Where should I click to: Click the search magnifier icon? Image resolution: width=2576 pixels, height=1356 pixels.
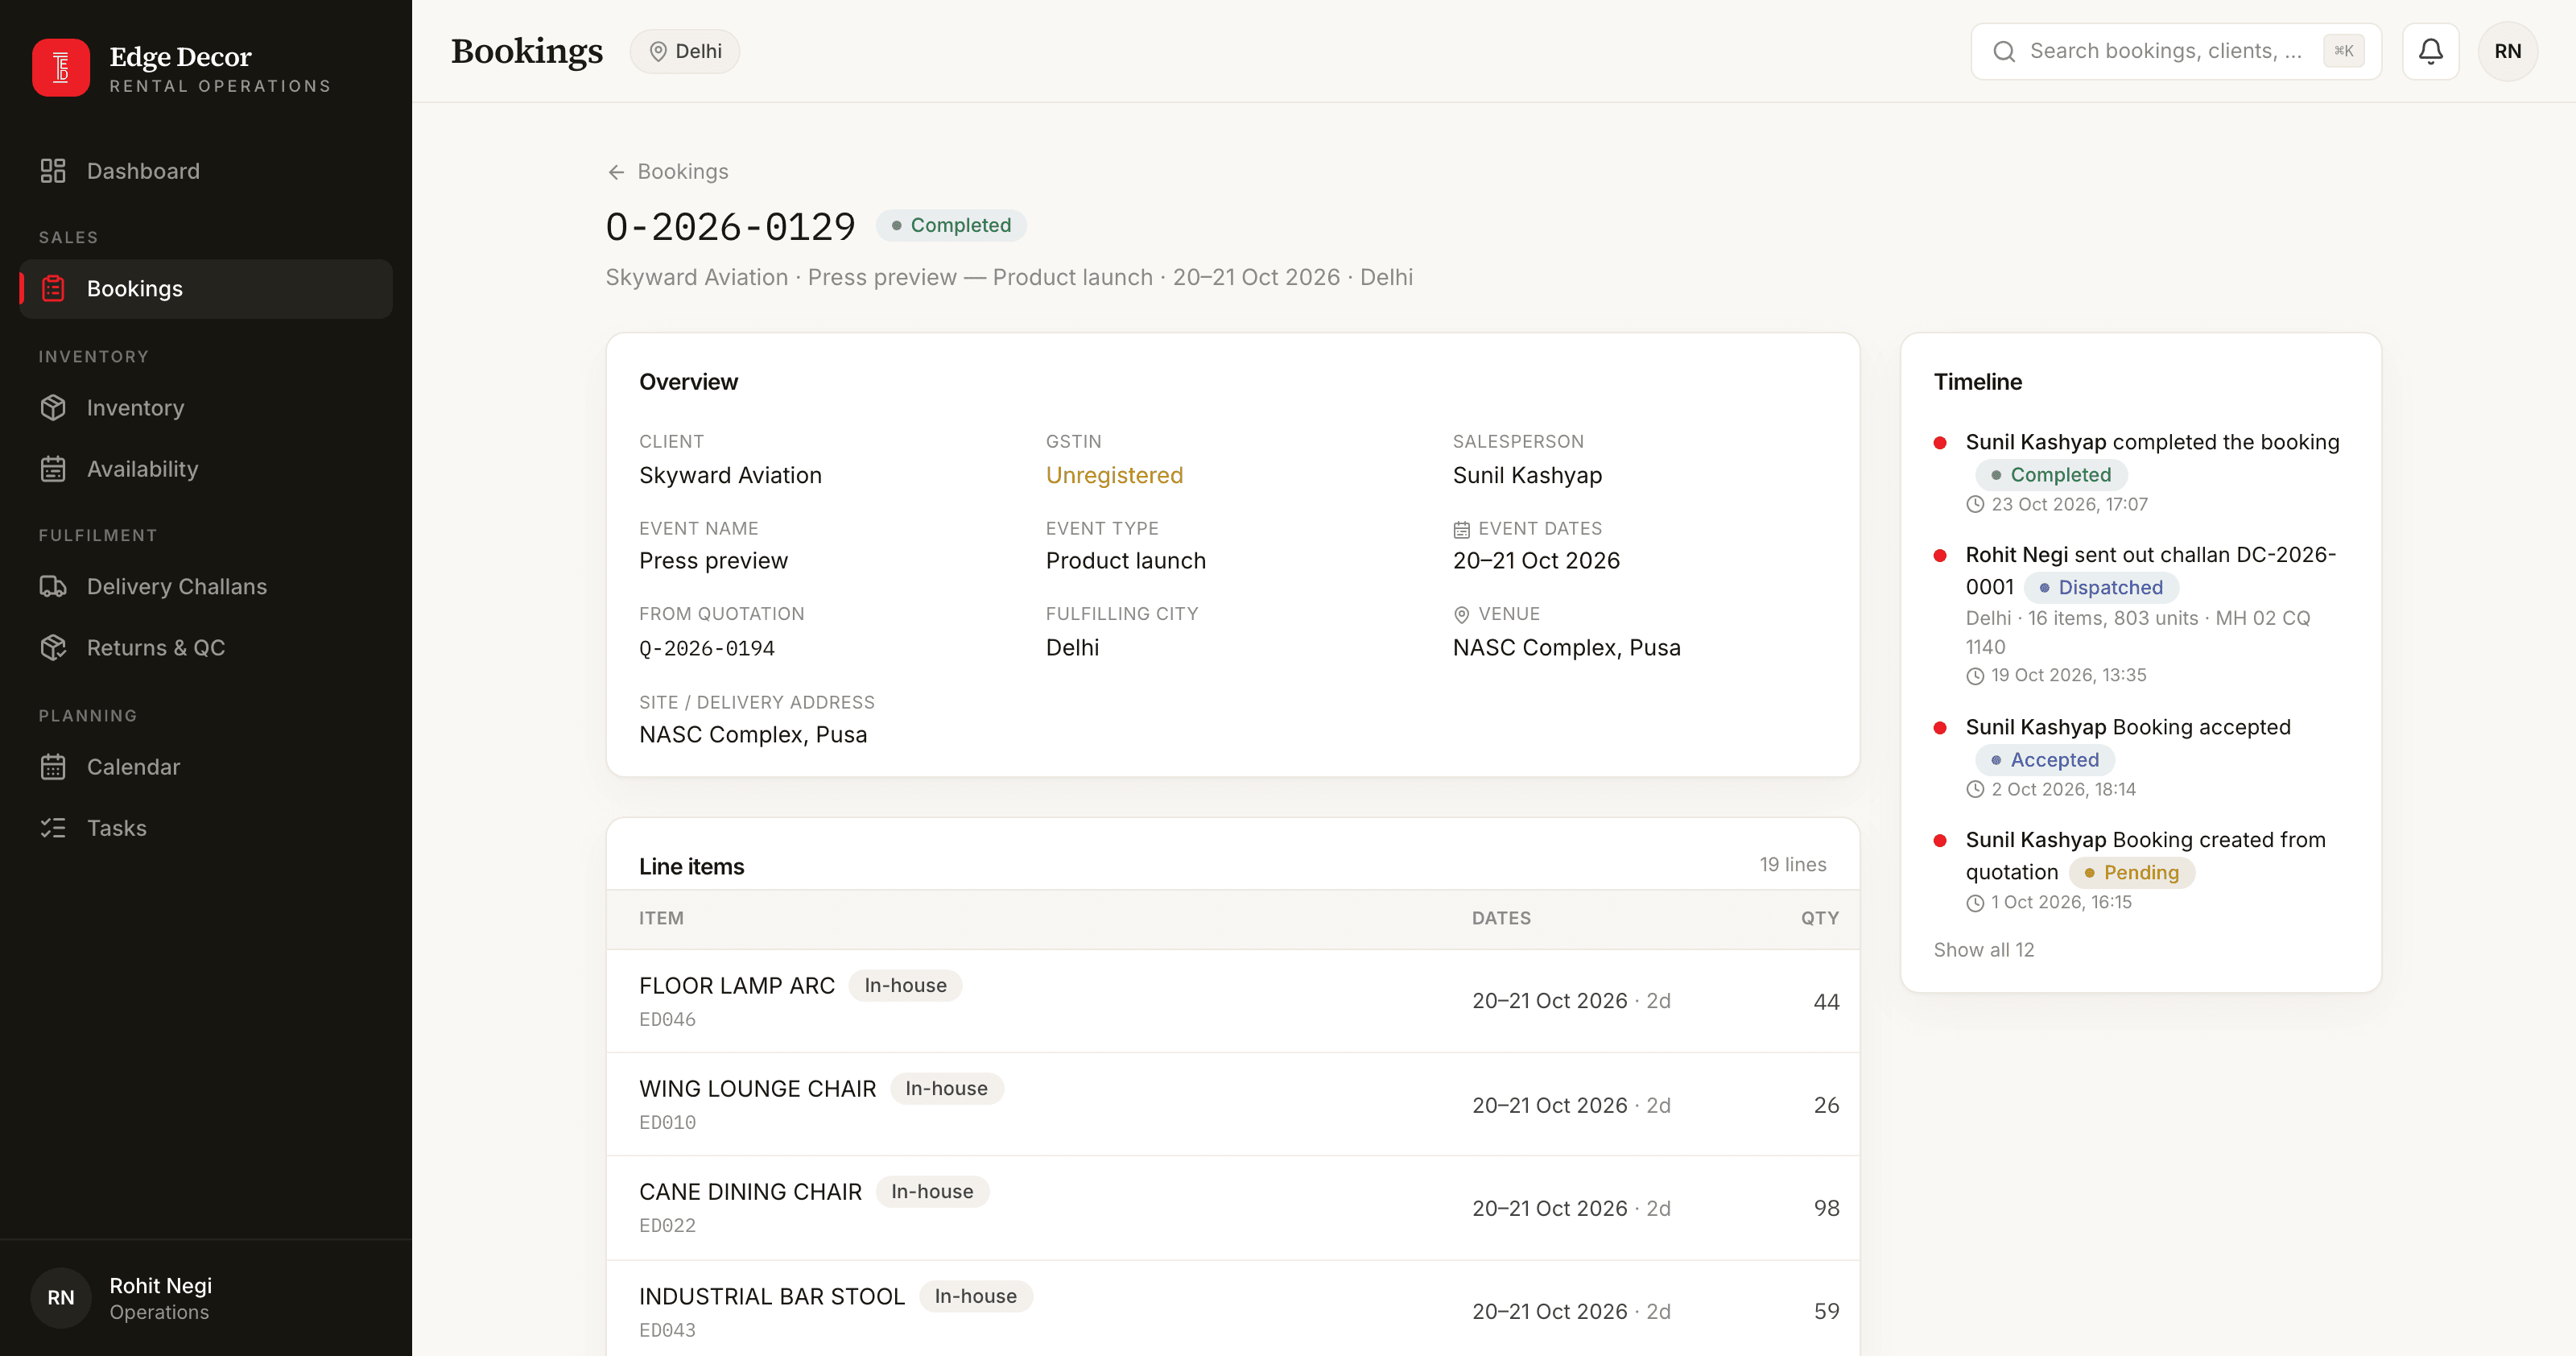coord(2004,51)
